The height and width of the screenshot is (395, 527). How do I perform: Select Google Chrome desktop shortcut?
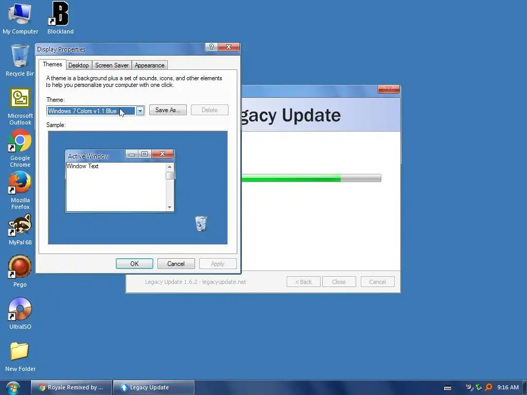pos(20,148)
